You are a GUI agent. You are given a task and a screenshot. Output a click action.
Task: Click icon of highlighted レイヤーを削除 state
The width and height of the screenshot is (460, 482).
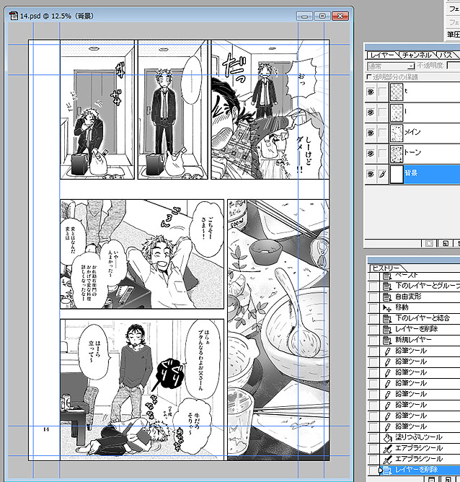[x=387, y=470]
